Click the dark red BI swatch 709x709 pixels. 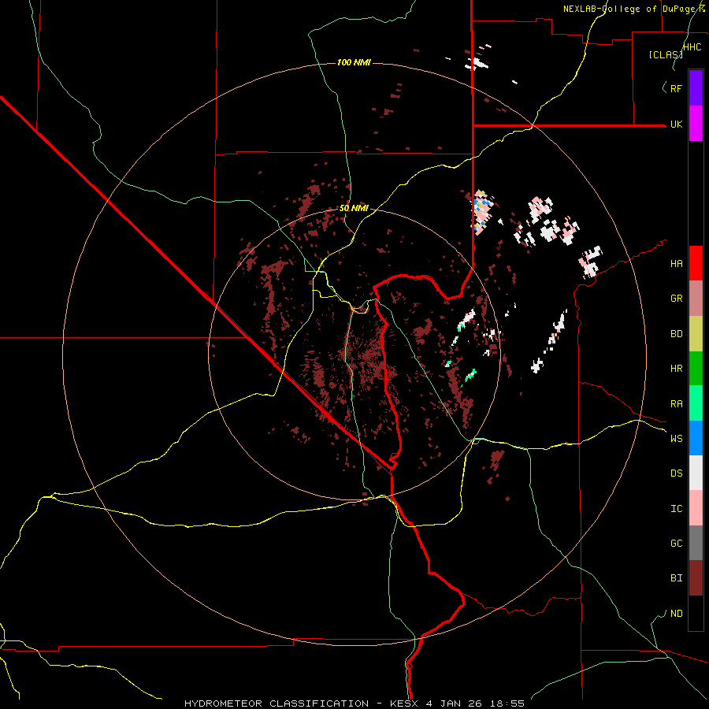(696, 578)
